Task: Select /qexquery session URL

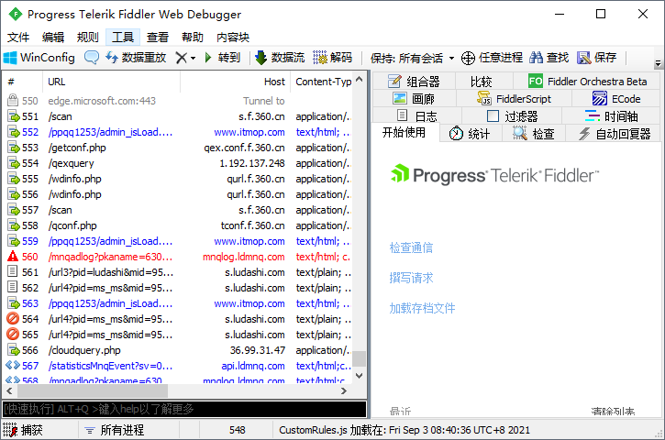Action: click(x=72, y=163)
